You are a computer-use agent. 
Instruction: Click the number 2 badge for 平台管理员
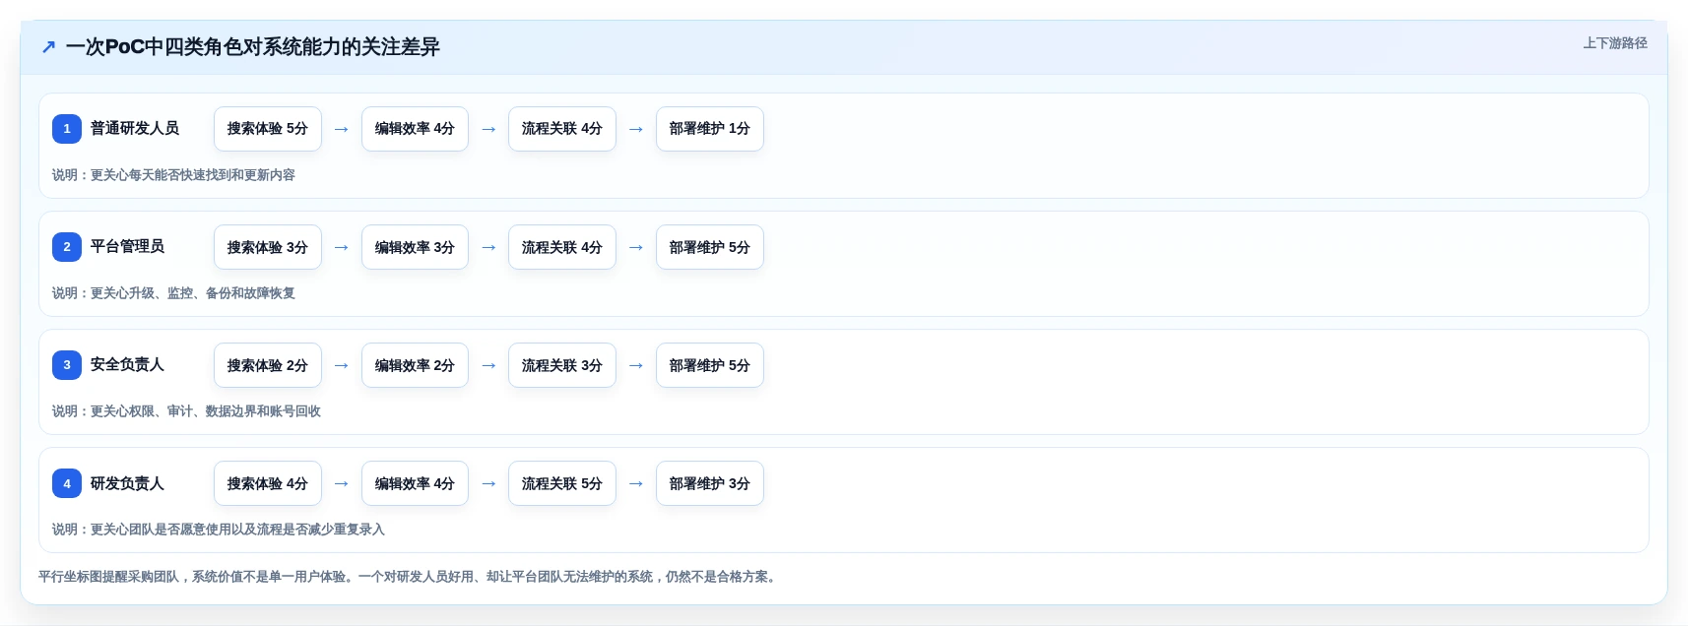tap(67, 247)
